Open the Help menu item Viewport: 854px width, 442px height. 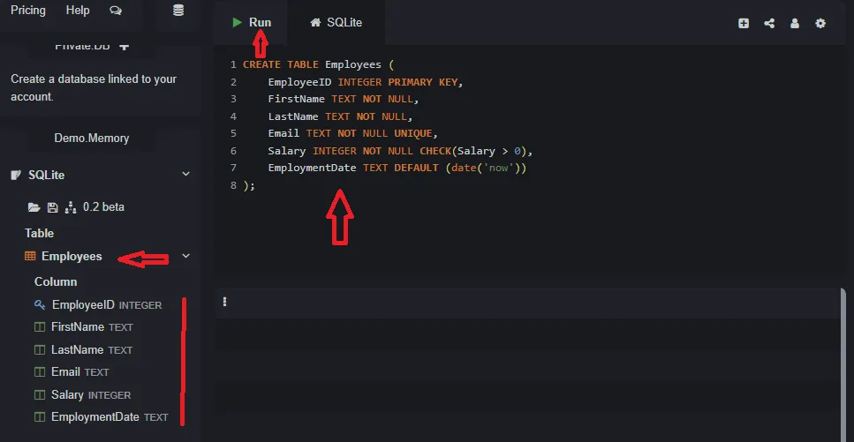tap(78, 11)
